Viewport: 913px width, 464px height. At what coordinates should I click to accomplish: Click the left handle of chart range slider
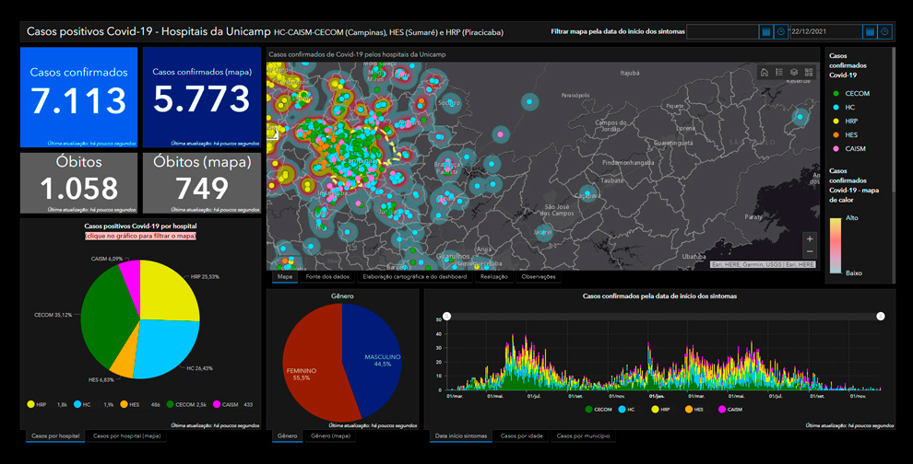[x=447, y=316]
